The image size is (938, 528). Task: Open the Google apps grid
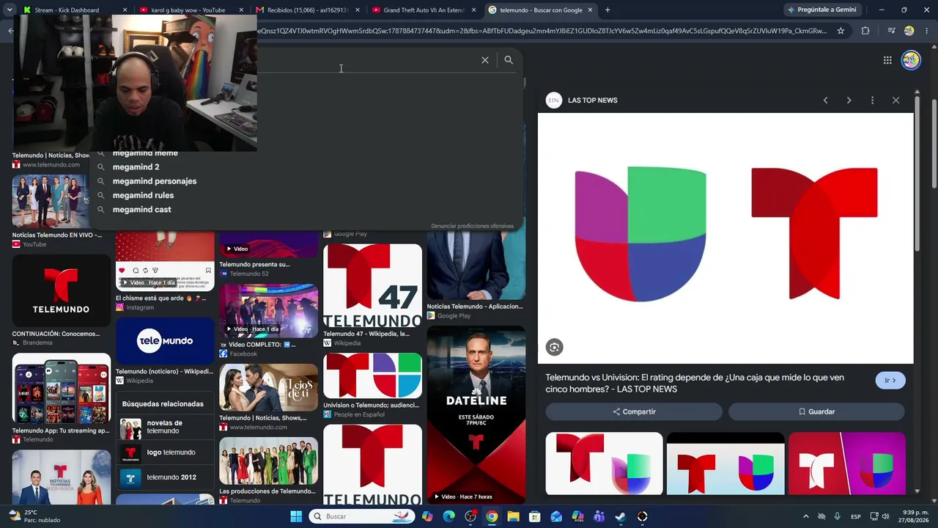(887, 60)
